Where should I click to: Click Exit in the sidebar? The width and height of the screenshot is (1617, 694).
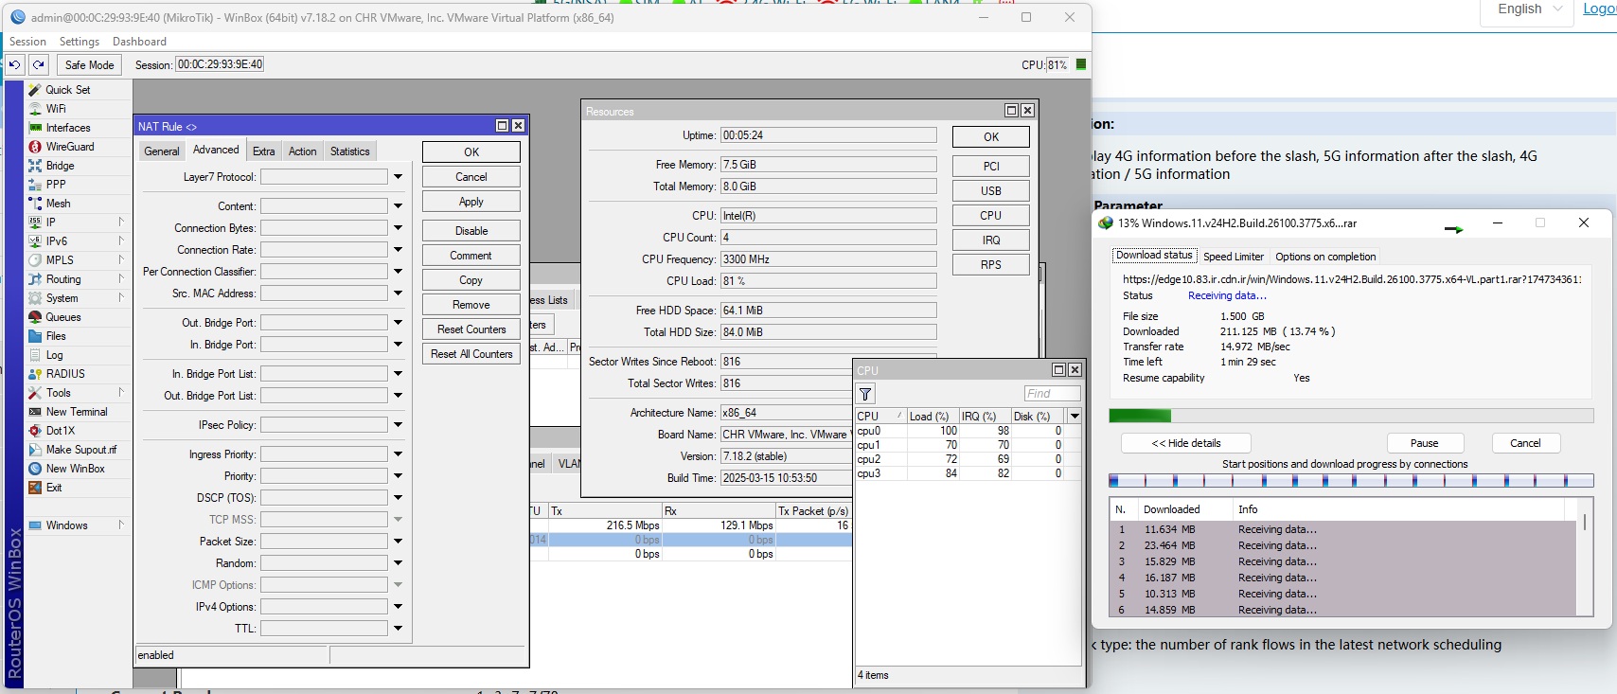click(54, 488)
